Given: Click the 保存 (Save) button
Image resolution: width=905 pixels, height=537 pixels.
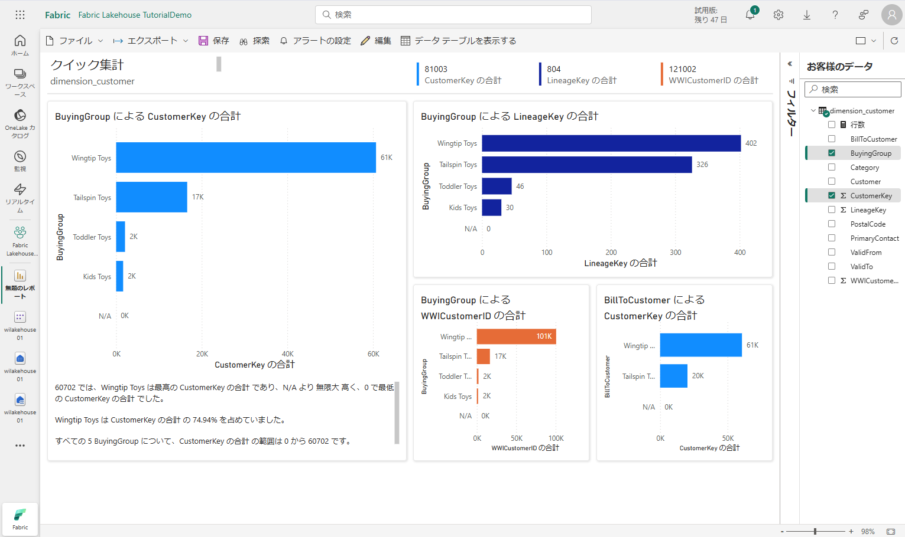Looking at the screenshot, I should (x=214, y=41).
